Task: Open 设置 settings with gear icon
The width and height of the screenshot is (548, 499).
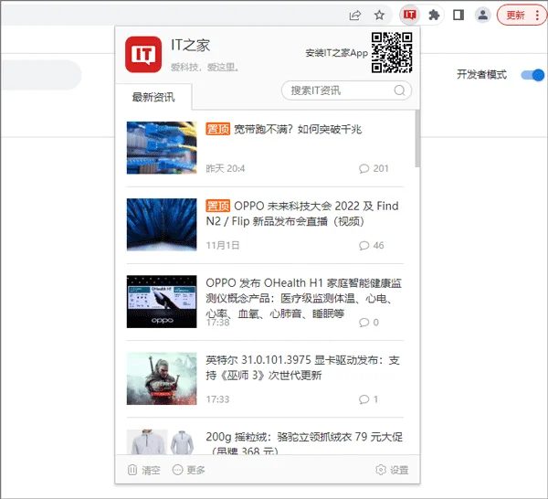Action: pyautogui.click(x=392, y=470)
